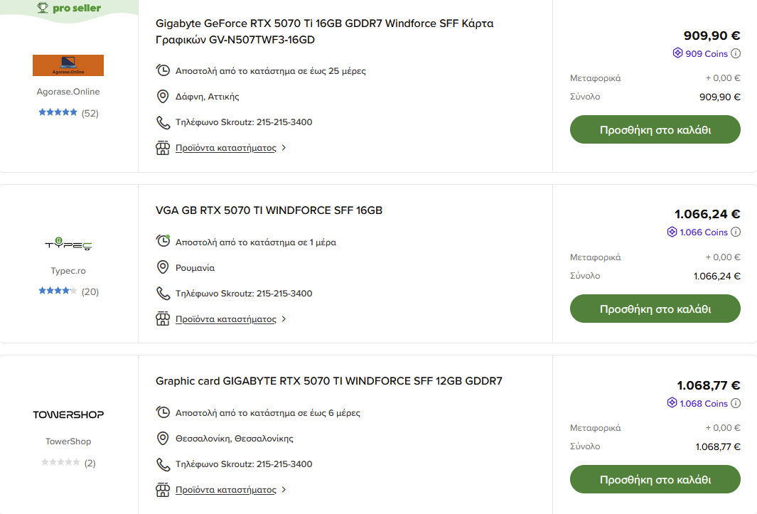
Task: Click store icon in Agorase.Online listing
Action: [x=163, y=148]
